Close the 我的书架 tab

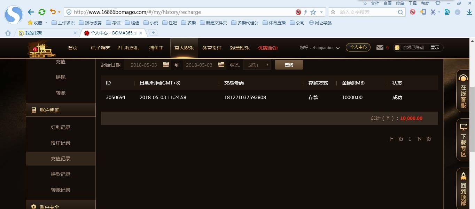pyautogui.click(x=75, y=33)
